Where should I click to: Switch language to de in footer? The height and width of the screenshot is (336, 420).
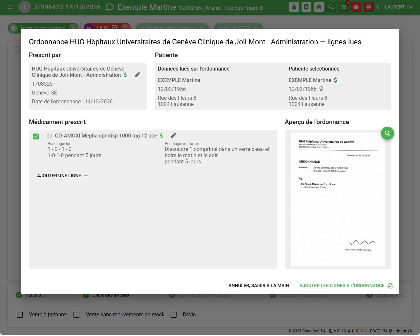(x=405, y=331)
